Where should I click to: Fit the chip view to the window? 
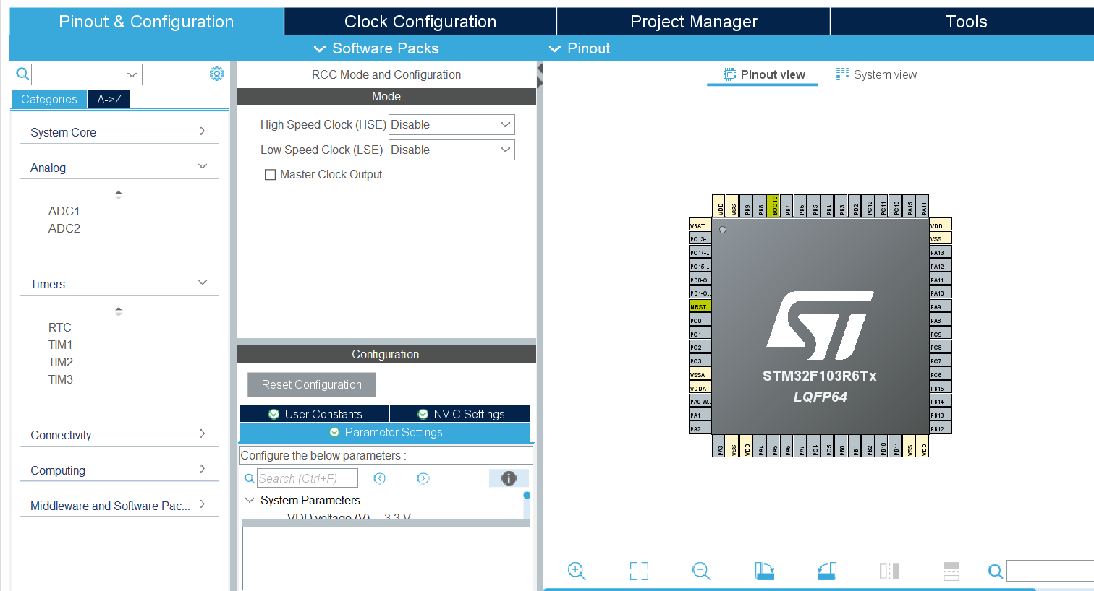[639, 571]
